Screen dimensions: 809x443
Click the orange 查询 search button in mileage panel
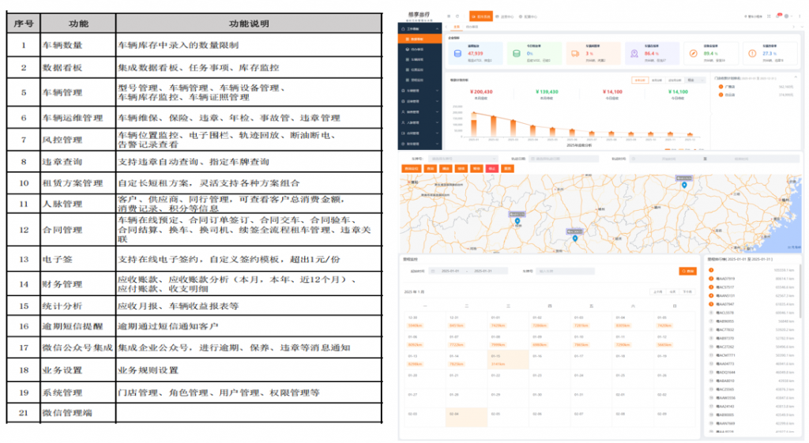[x=687, y=271]
